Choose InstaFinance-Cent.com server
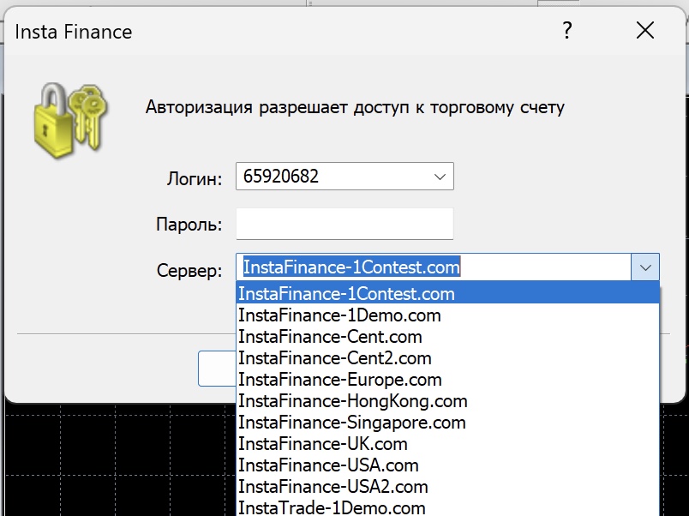The image size is (689, 516). tap(447, 337)
